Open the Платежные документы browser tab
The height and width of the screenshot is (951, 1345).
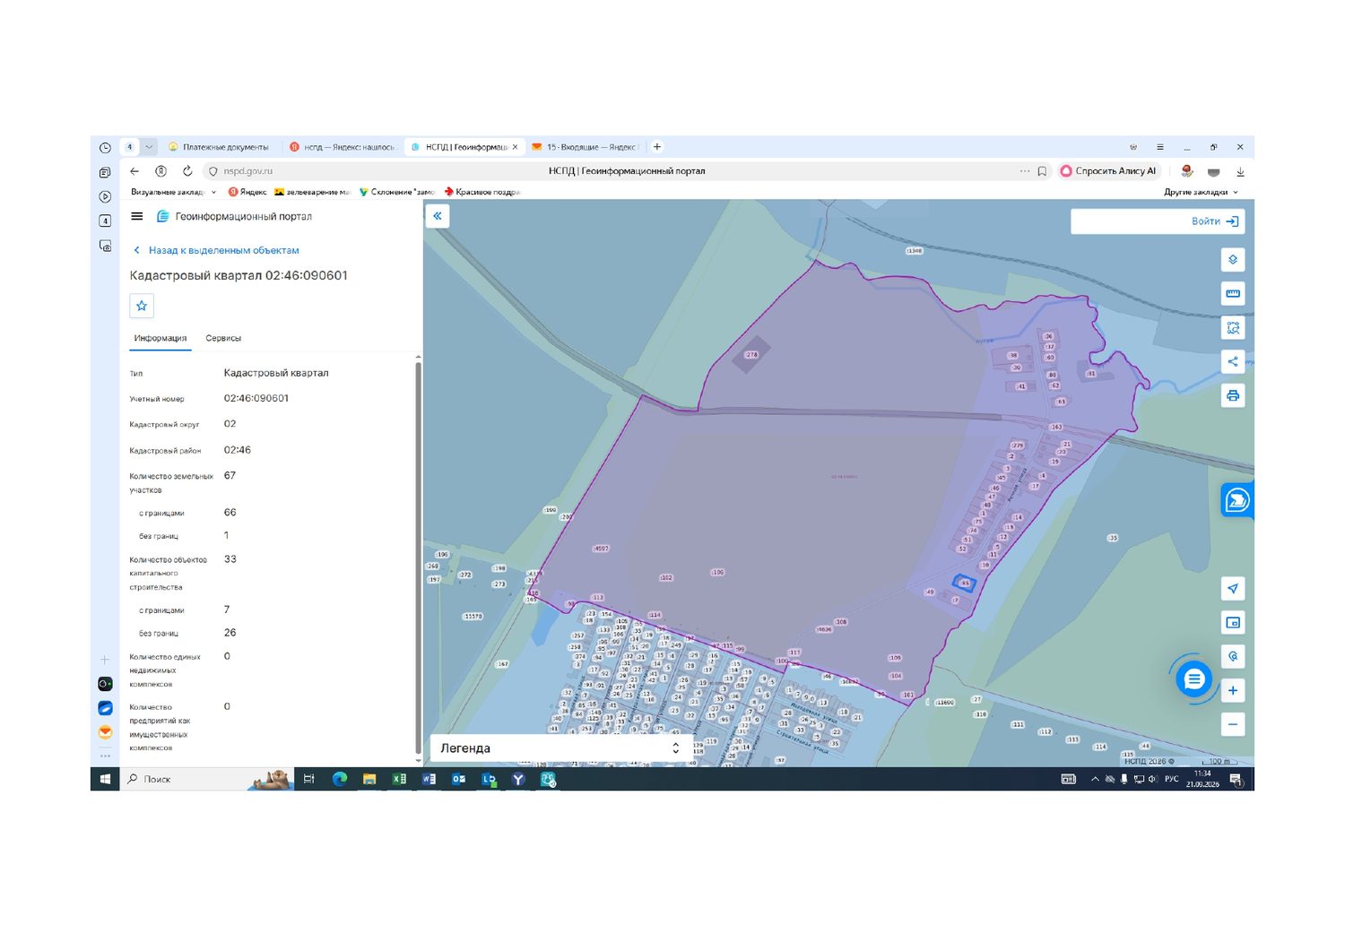click(220, 147)
